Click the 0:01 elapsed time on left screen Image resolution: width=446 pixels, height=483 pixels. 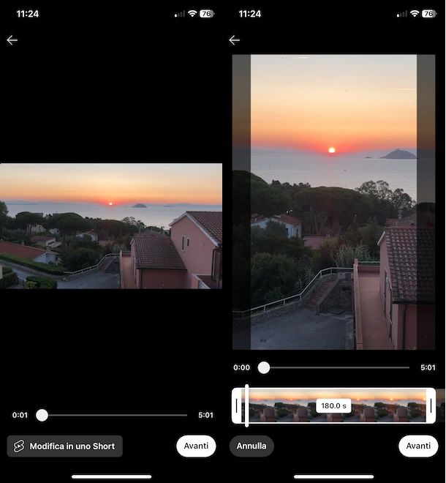[x=20, y=415]
